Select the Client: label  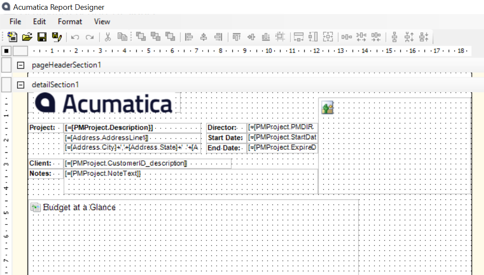46,163
